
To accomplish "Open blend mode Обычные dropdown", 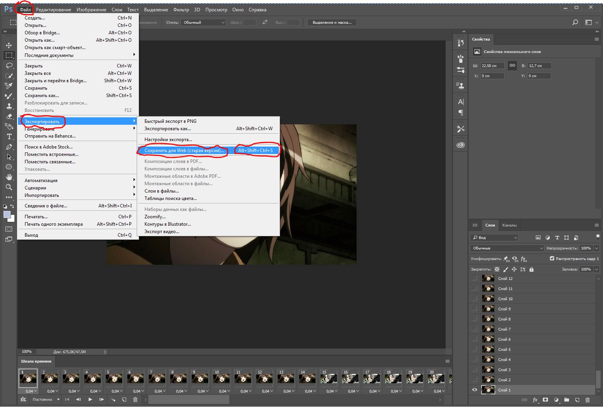I will (507, 248).
